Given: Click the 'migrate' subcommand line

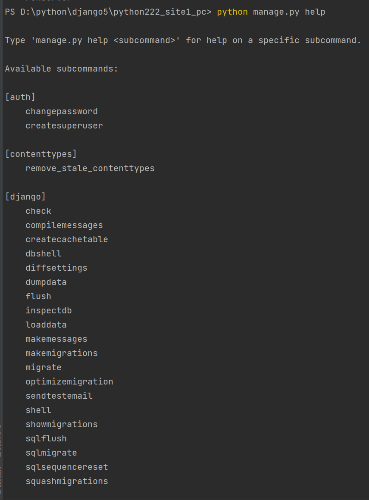Looking at the screenshot, I should pyautogui.click(x=44, y=368).
